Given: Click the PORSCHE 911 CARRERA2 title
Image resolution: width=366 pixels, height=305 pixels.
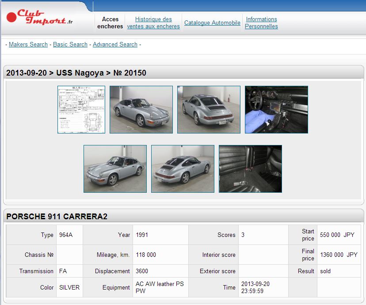Looking at the screenshot, I should click(x=57, y=217).
